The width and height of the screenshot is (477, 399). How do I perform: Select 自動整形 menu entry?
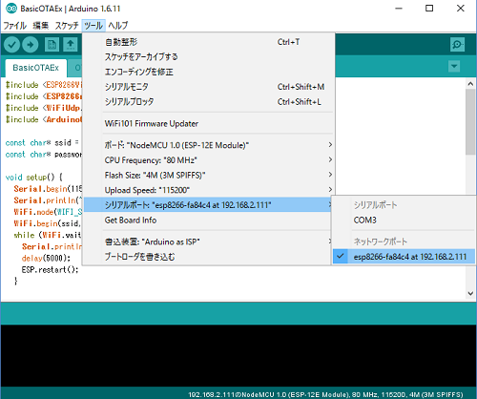pyautogui.click(x=209, y=42)
